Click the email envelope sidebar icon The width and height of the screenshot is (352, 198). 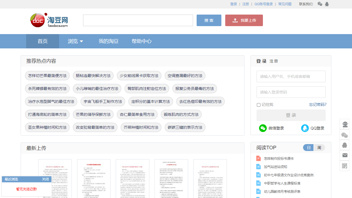pyautogui.click(x=345, y=155)
